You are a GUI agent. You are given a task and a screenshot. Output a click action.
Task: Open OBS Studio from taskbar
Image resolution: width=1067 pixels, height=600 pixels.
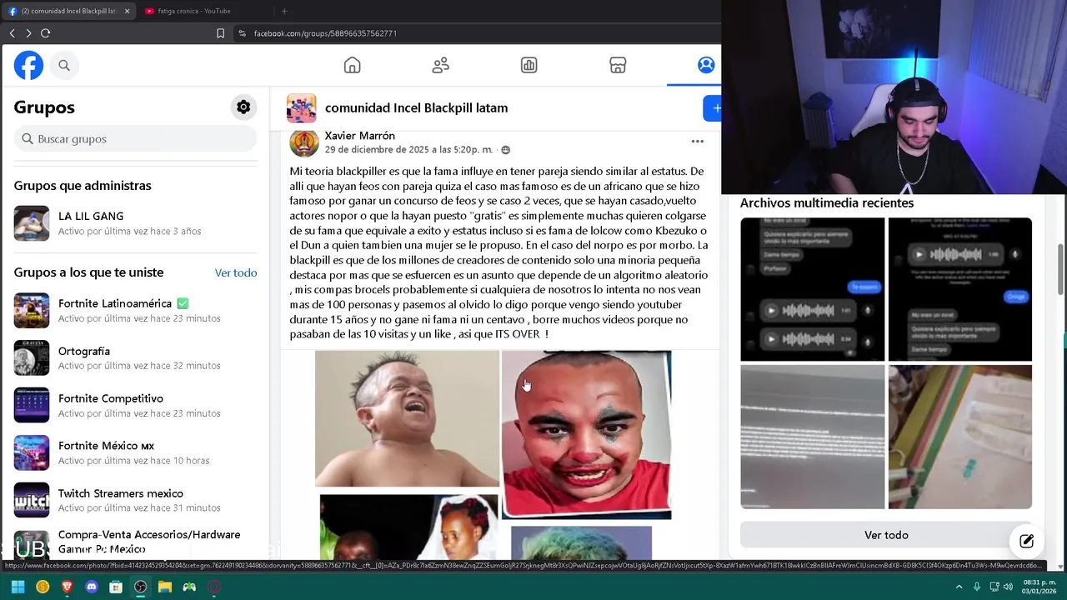coord(141,587)
